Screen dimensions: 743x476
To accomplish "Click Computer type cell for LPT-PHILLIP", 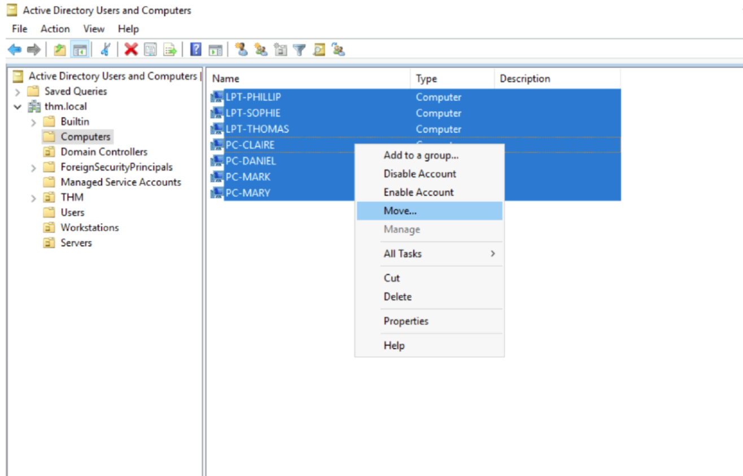I will coord(439,97).
